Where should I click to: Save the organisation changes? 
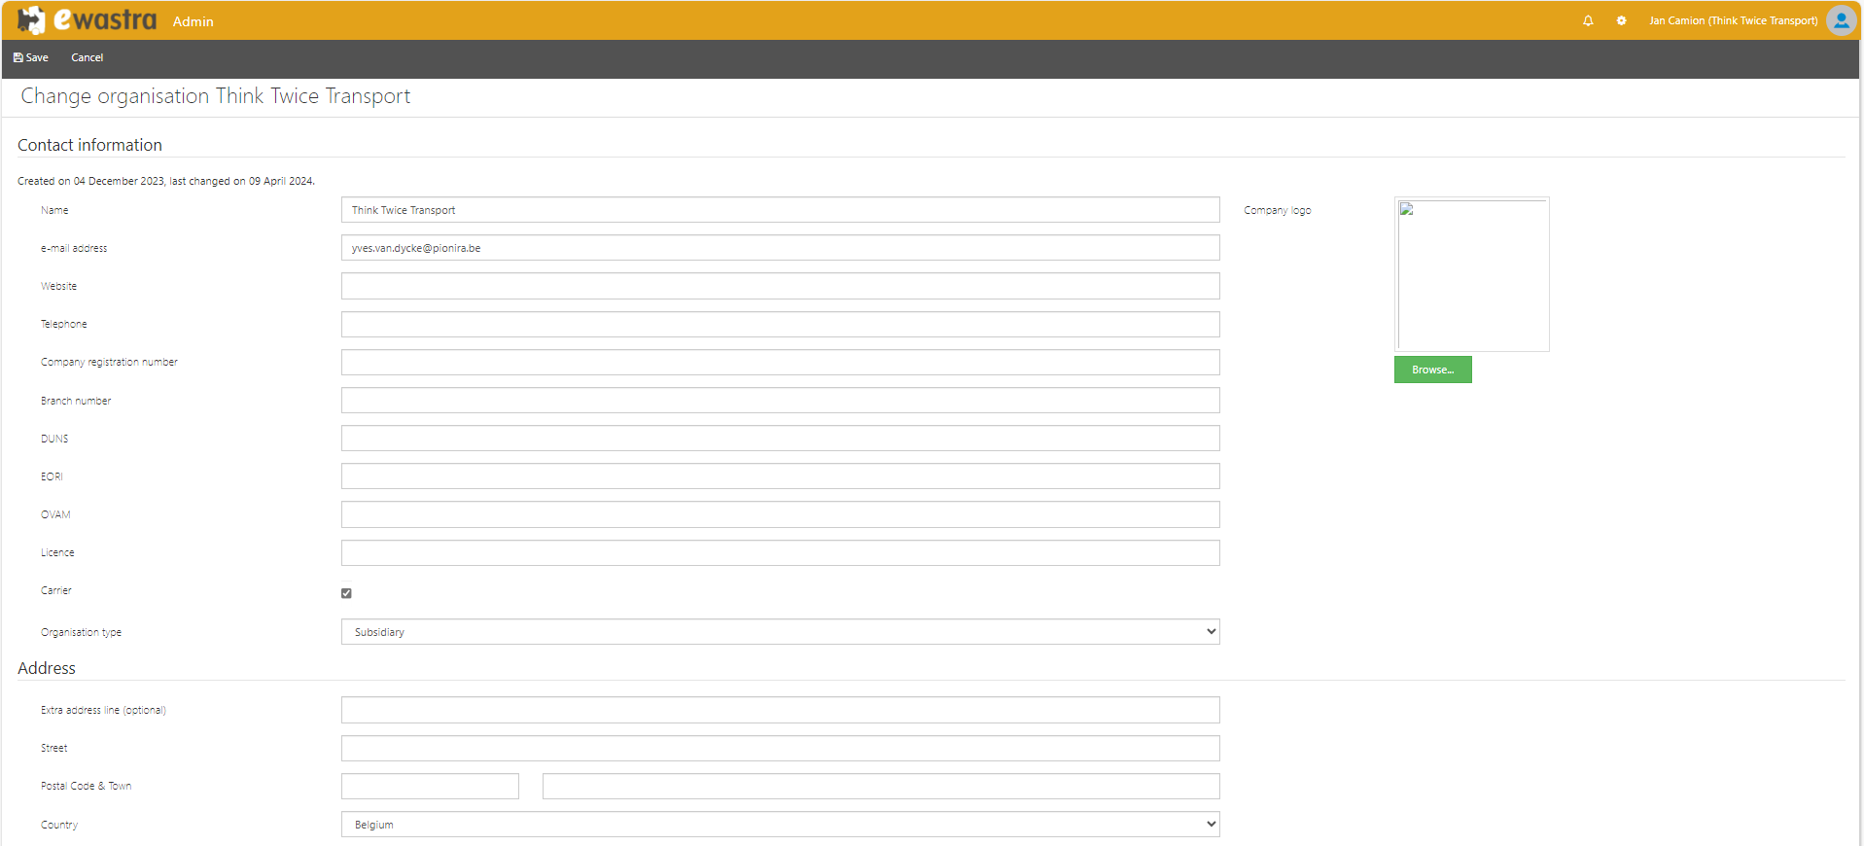coord(31,57)
